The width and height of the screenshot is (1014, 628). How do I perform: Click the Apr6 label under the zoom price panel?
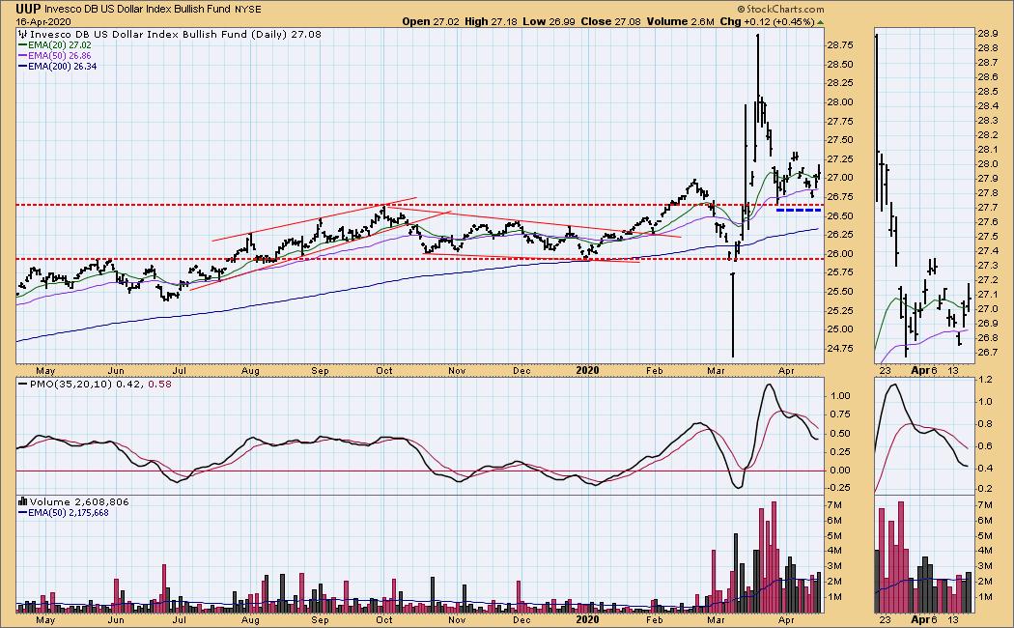[923, 371]
